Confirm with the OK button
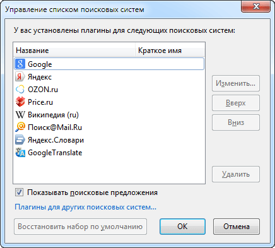Image resolution: width=275 pixels, height=248 pixels. tap(182, 227)
